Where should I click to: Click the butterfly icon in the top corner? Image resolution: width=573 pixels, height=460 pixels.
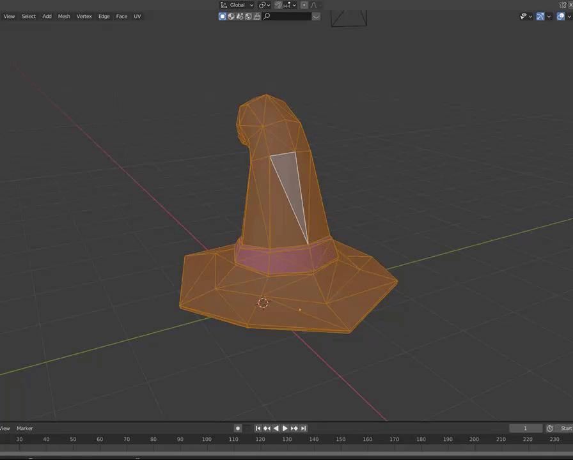point(562,4)
